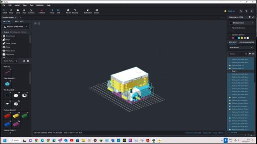Click the Copy & Mirror link
This screenshot has width=257, height=144.
pos(218,133)
